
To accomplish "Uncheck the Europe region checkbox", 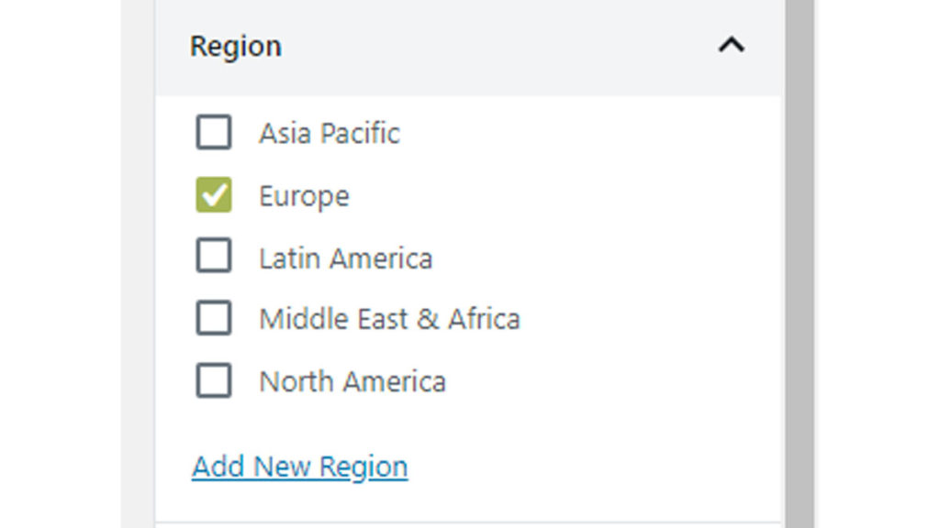I will click(x=214, y=195).
